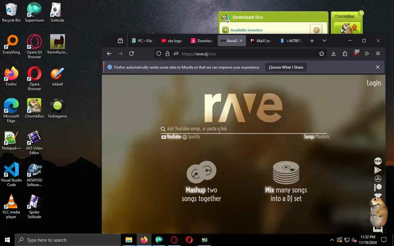Open Firefox View recent browsing icon
This screenshot has width=394, height=246.
[x=120, y=41]
